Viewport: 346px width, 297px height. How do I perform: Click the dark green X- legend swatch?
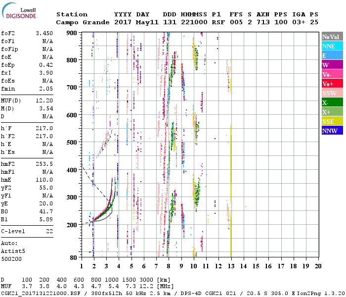(x=332, y=102)
